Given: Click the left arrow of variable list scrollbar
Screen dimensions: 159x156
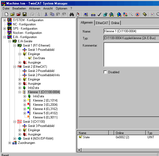Looking at the screenshot, I should click(x=79, y=150).
